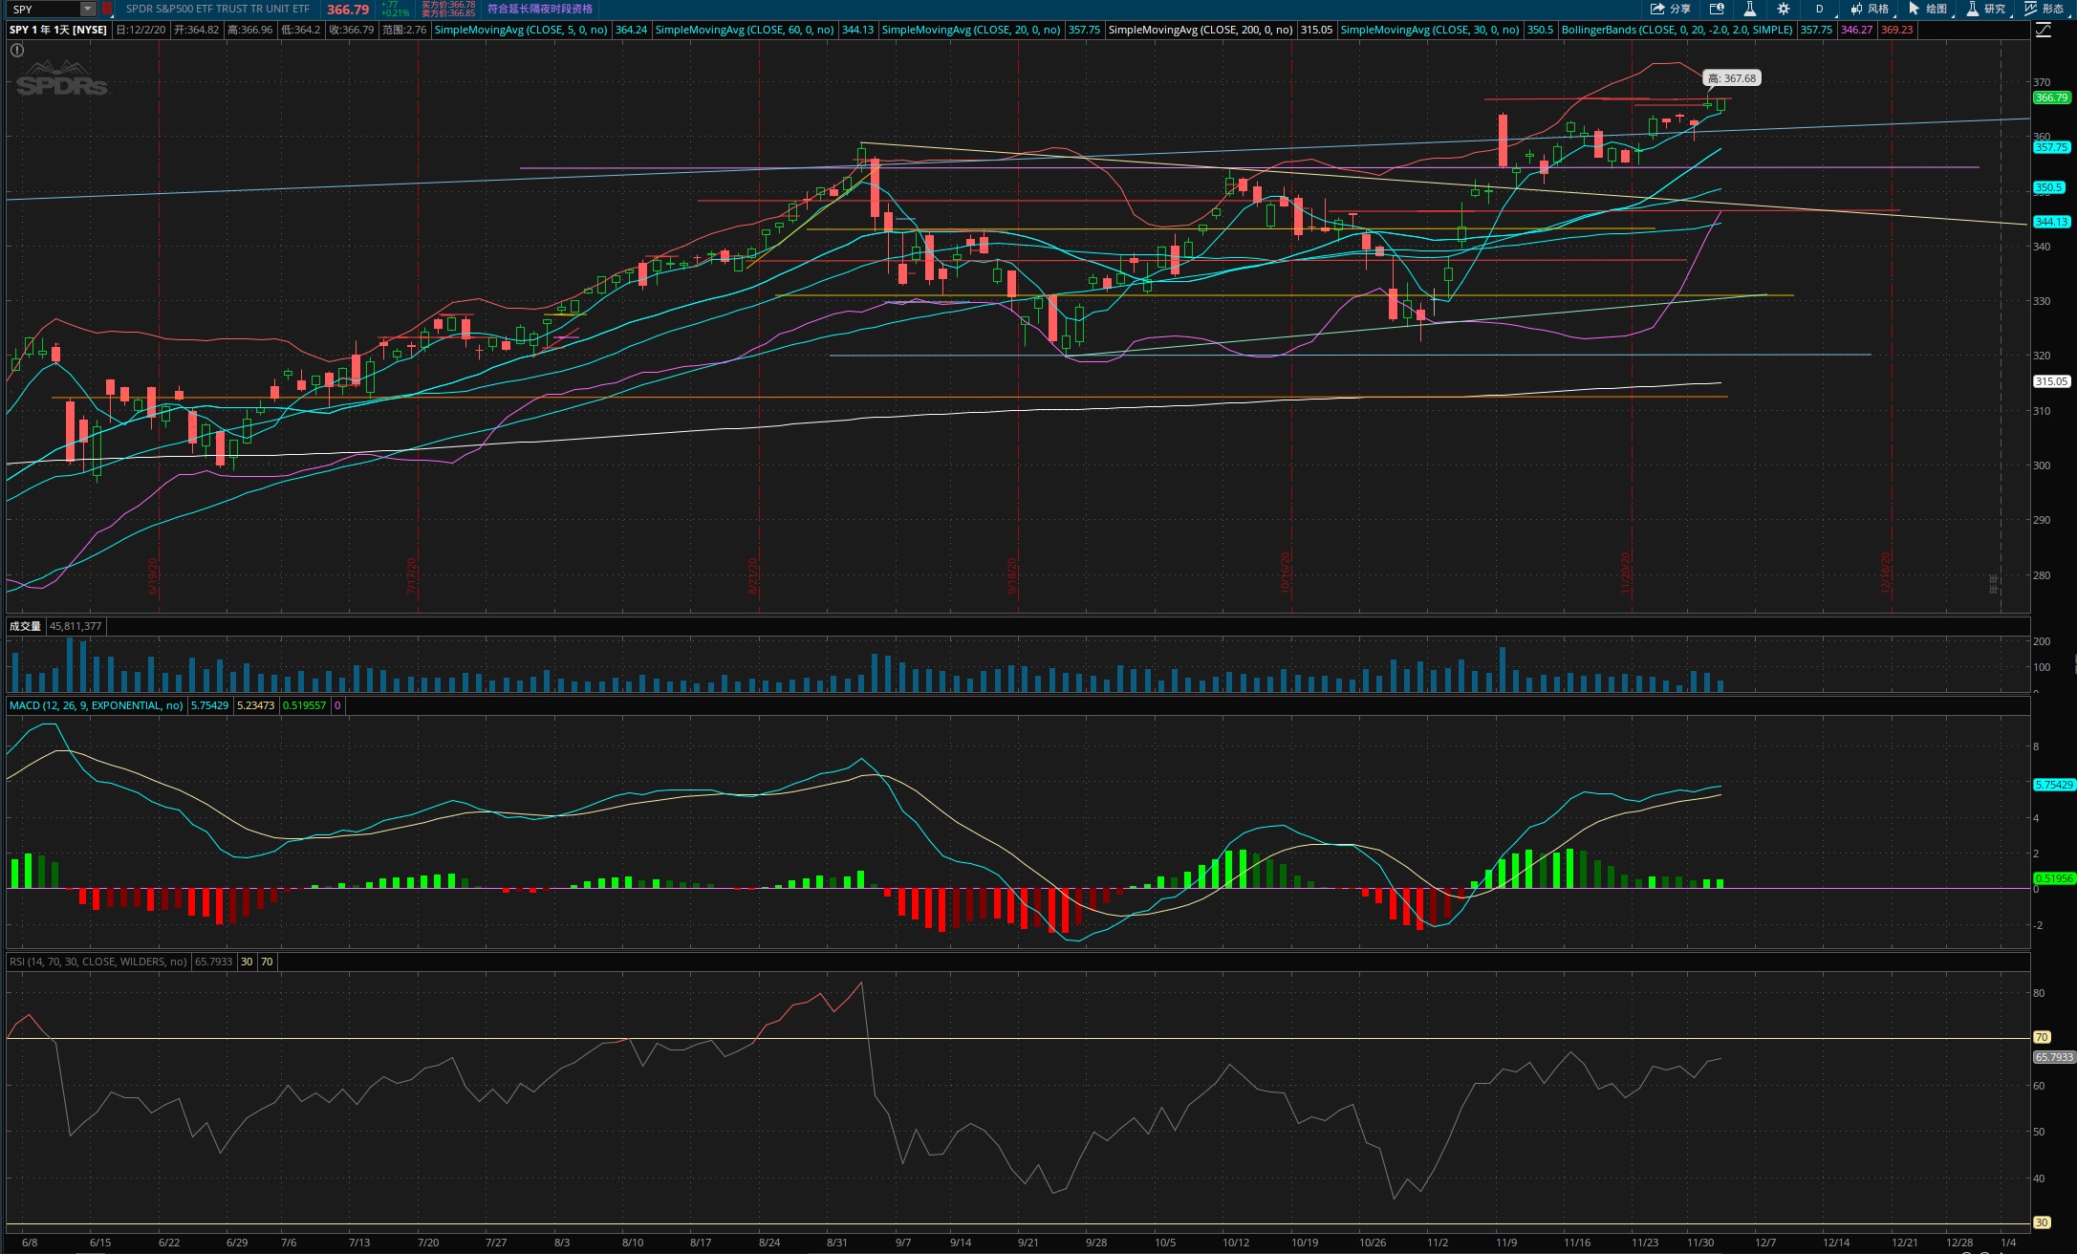Click the 11/20/20 expiration marker label

1626,573
